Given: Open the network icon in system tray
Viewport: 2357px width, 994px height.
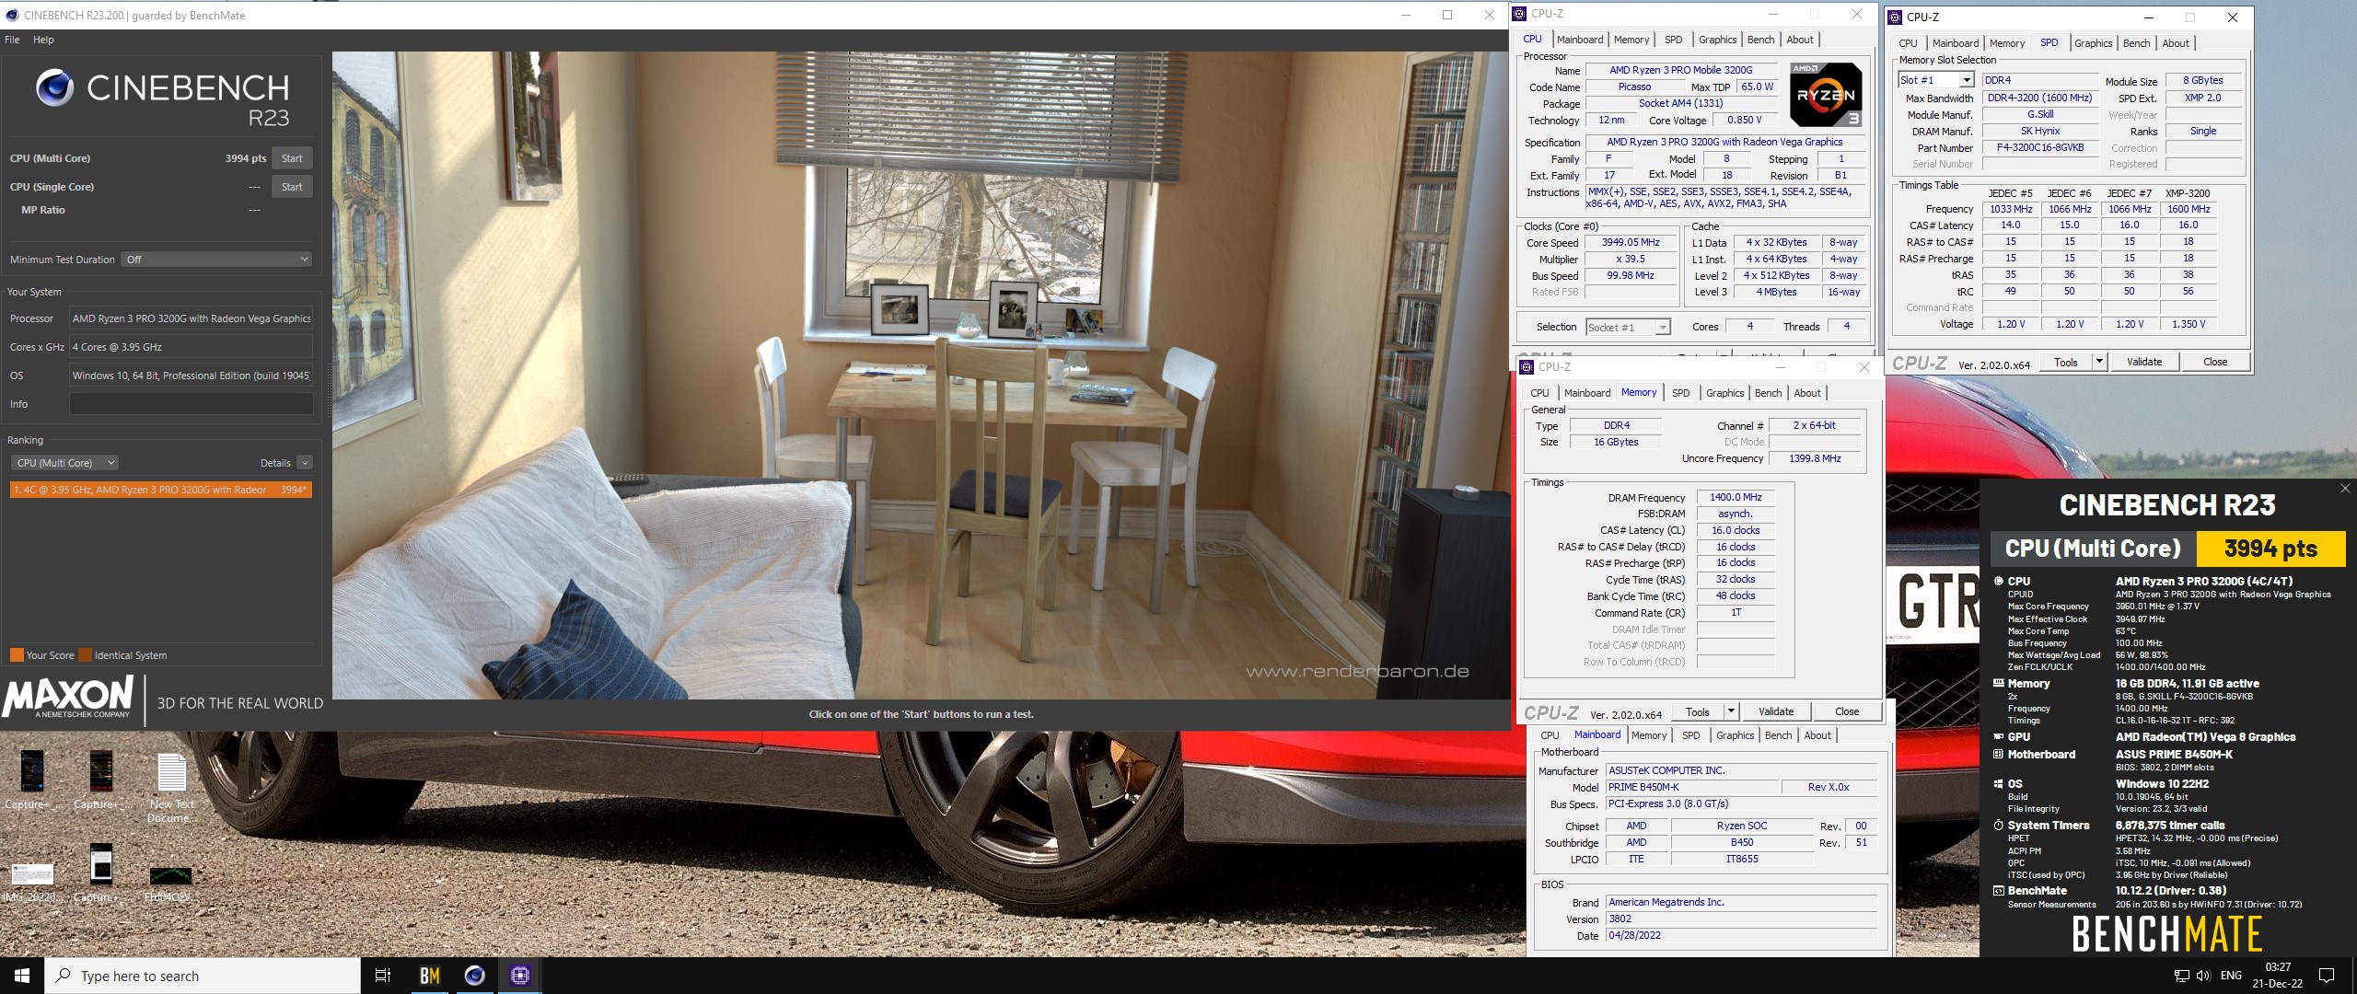Looking at the screenshot, I should pyautogui.click(x=2181, y=976).
